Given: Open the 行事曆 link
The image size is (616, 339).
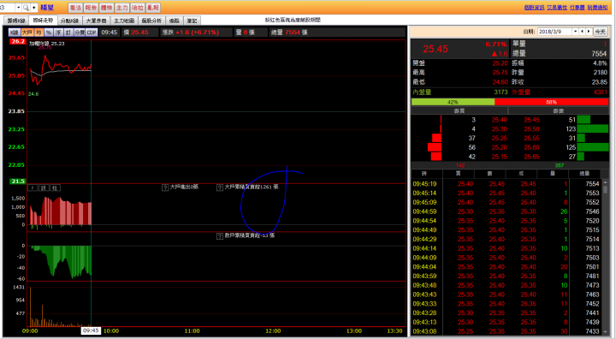Looking at the screenshot, I should [577, 8].
